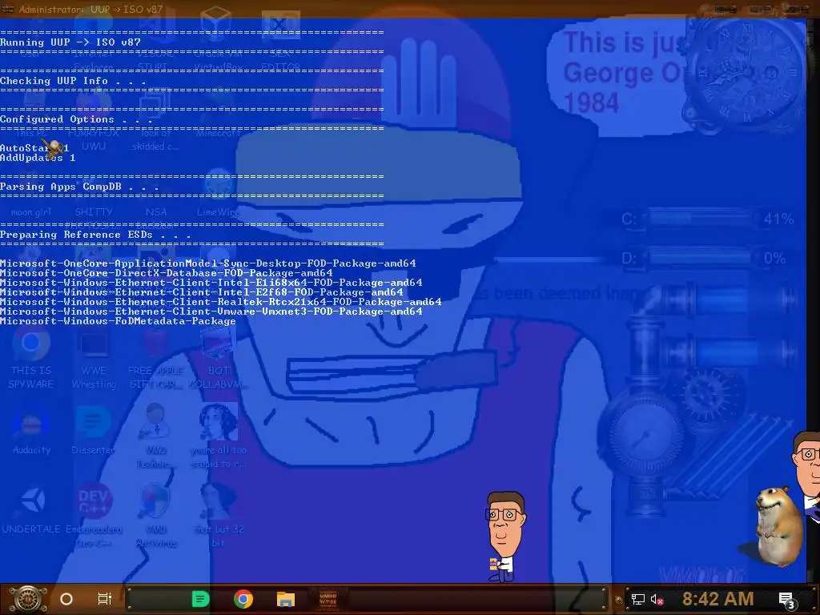820x615 pixels.
Task: Click the Ethernet-Client-Intel-E1i68x64 package line
Action: coord(211,283)
